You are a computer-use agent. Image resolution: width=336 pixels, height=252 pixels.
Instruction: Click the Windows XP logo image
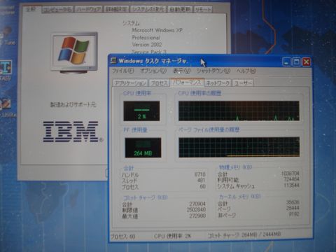click(x=74, y=52)
